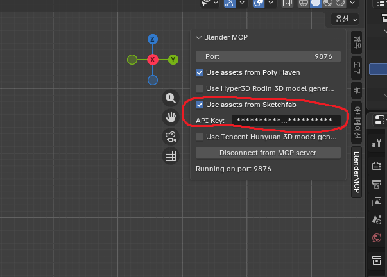This screenshot has width=387, height=277.
Task: Open the Output properties printer icon
Action: tap(377, 184)
